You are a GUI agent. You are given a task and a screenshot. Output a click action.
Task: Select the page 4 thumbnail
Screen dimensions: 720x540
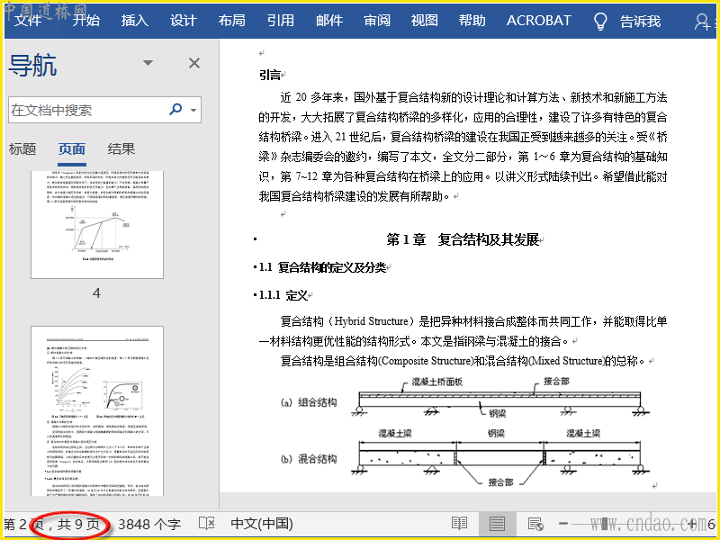[97, 224]
